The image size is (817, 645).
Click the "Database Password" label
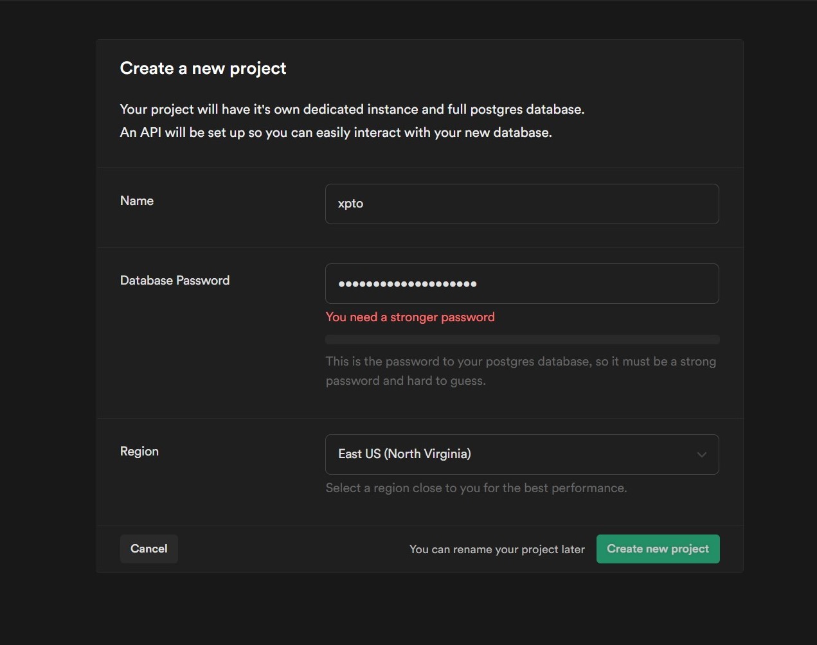[175, 281]
